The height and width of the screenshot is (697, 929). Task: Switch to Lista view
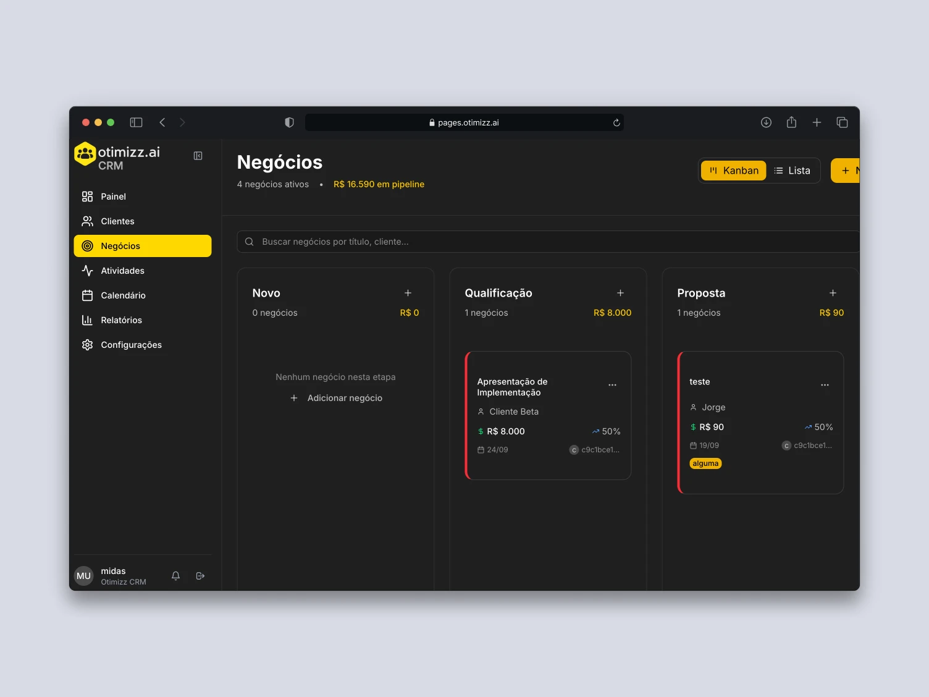coord(792,171)
